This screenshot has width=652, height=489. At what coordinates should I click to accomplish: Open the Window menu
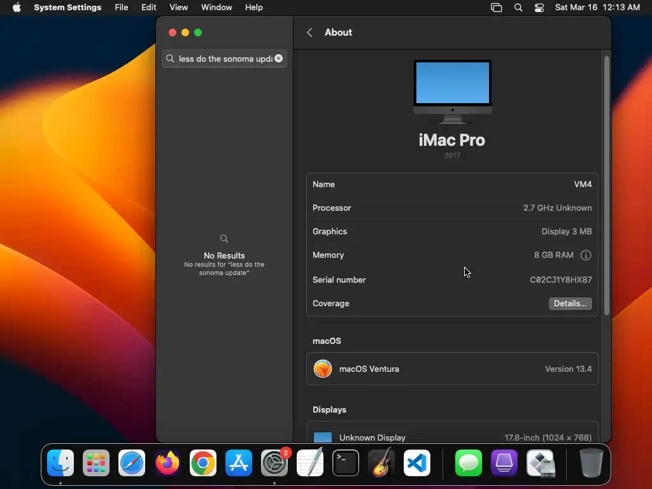(x=216, y=8)
